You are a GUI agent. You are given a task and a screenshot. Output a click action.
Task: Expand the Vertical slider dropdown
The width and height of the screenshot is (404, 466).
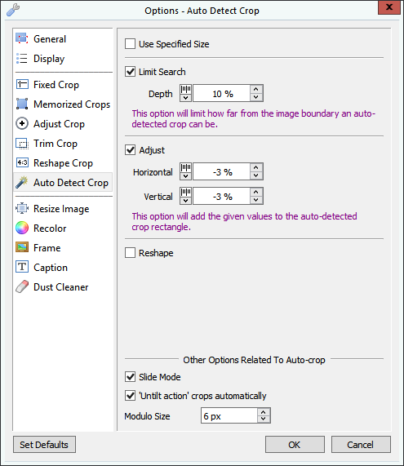[x=185, y=196]
